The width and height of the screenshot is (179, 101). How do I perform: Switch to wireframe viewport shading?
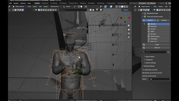pyautogui.click(x=120, y=7)
